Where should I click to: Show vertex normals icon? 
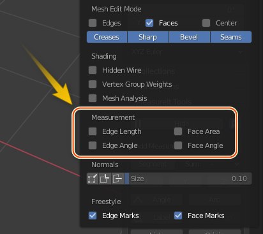93,179
